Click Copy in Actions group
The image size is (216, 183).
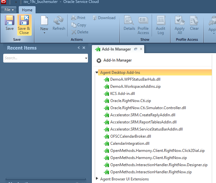[x=79, y=25]
